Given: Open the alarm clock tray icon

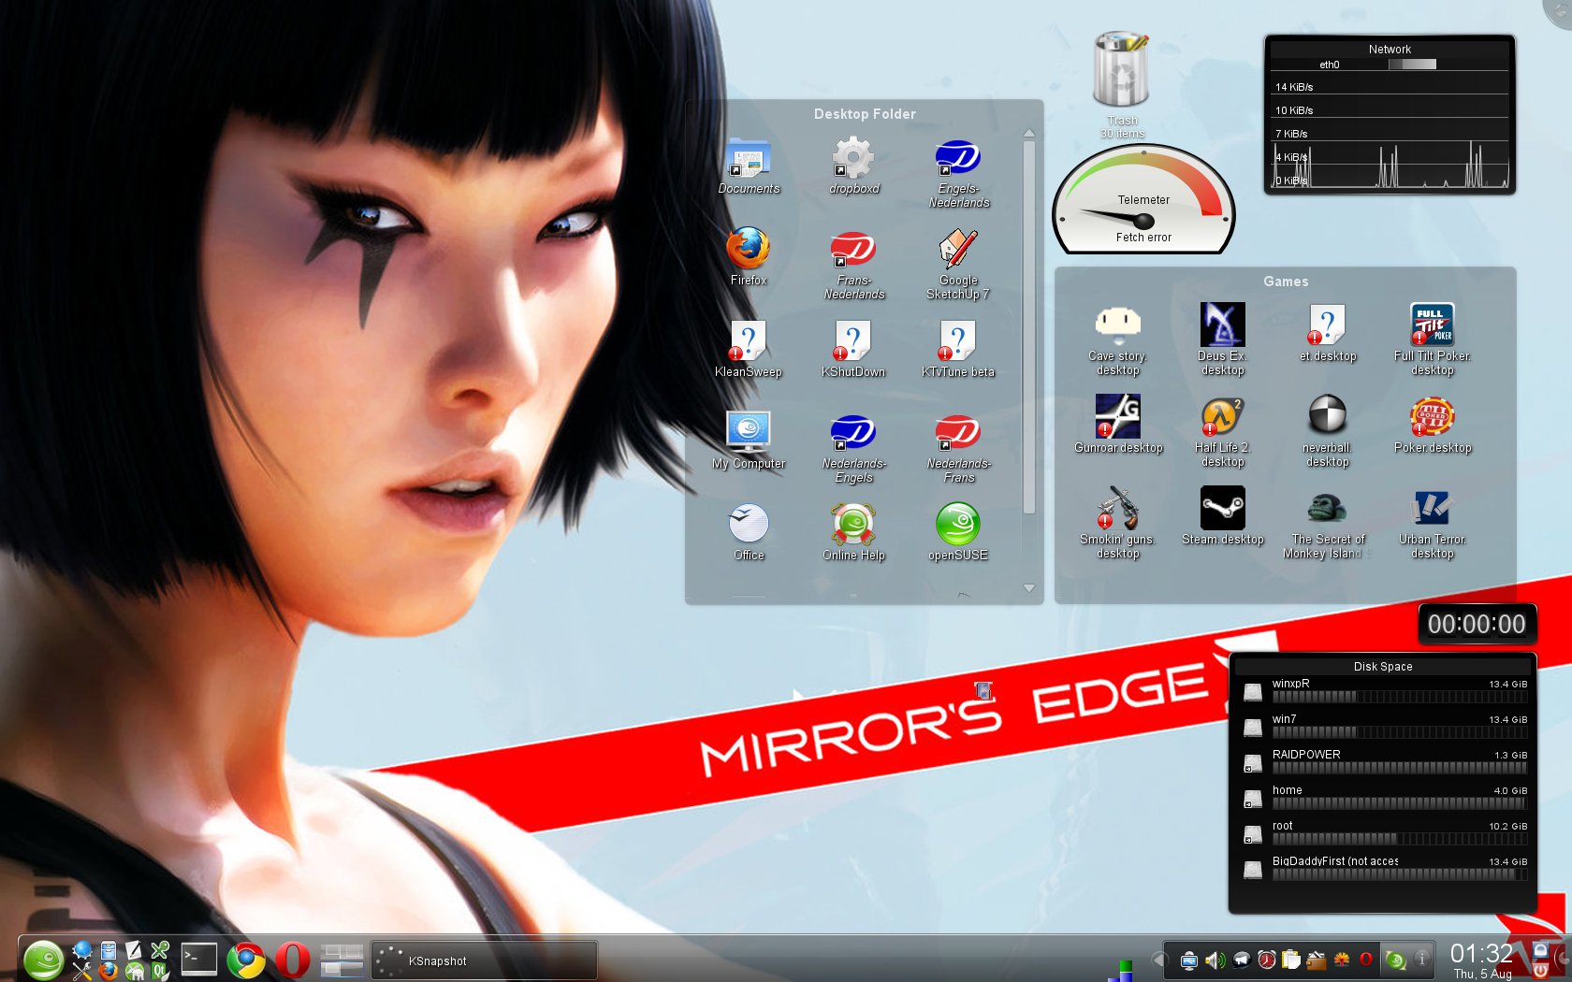Looking at the screenshot, I should pyautogui.click(x=1266, y=960).
